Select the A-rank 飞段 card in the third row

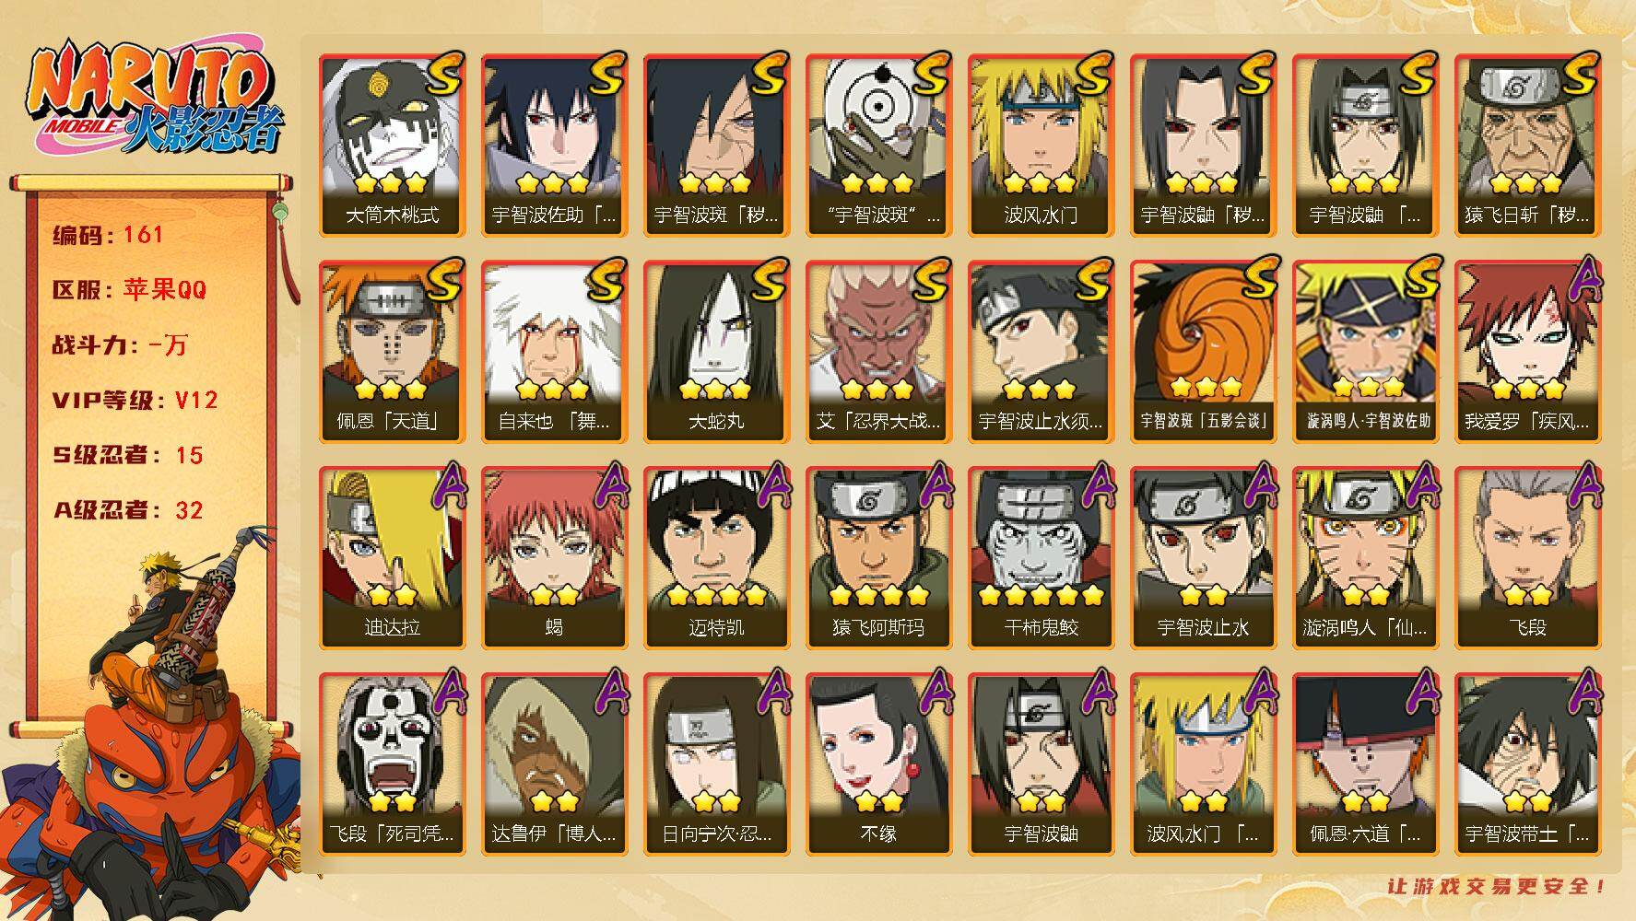[x=1527, y=558]
